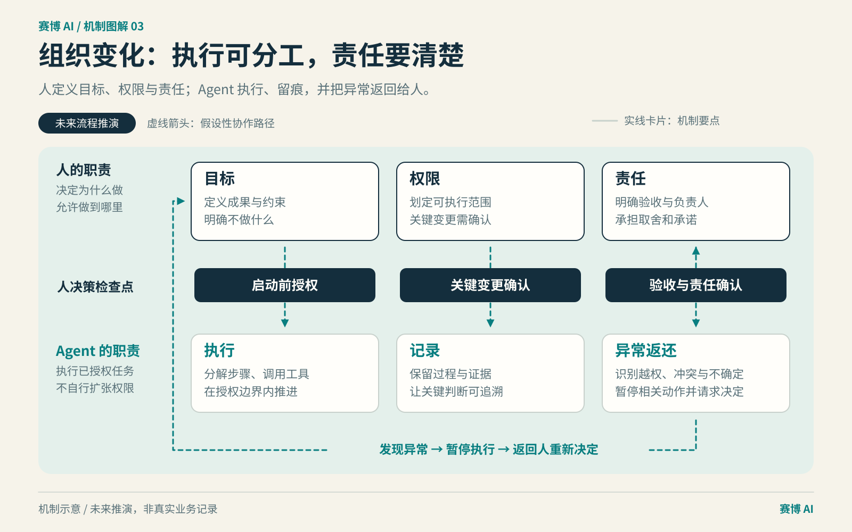The width and height of the screenshot is (852, 532).
Task: Select the line 承担取舍和承诺
Action: (656, 220)
